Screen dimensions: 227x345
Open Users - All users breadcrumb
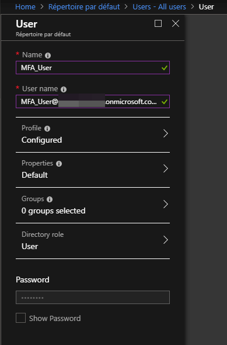tap(159, 7)
